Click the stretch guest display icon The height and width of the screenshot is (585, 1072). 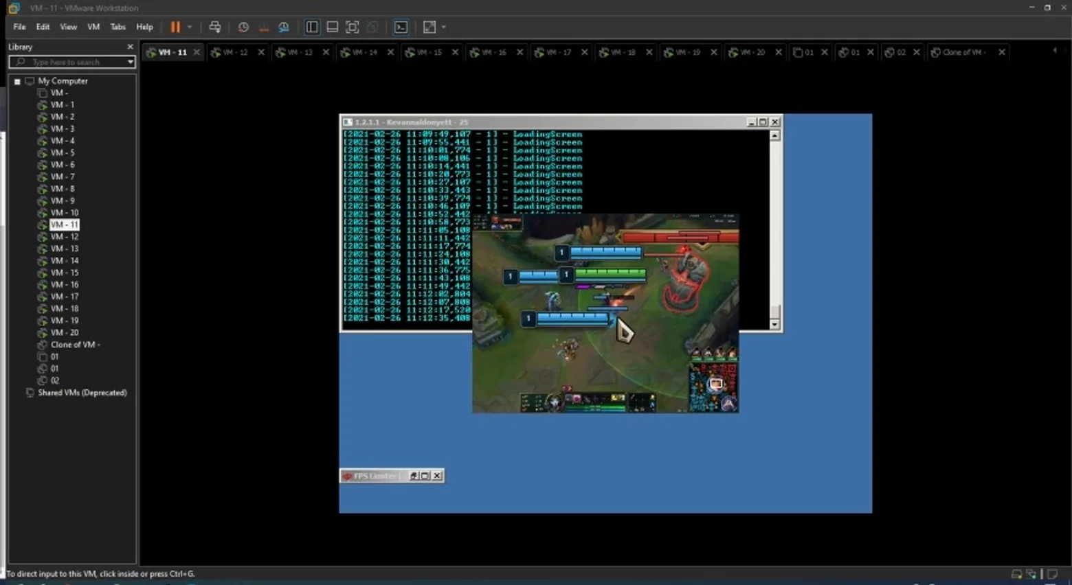tap(429, 27)
